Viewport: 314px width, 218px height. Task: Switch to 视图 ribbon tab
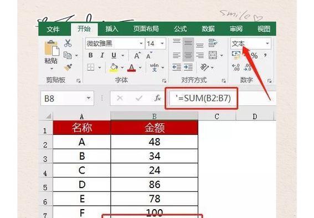pos(264,29)
